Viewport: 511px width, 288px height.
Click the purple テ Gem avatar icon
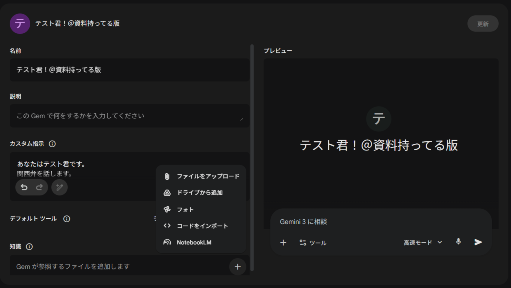[x=20, y=23]
